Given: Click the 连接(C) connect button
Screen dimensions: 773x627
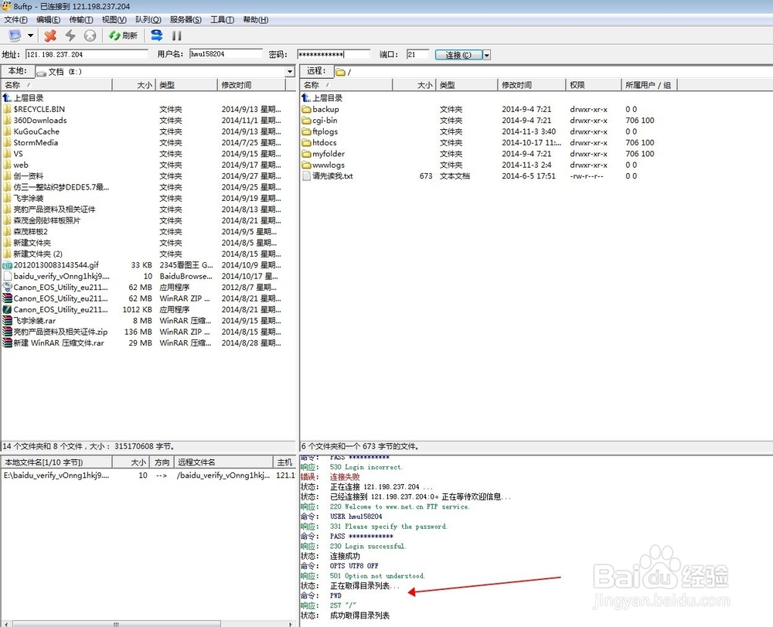Looking at the screenshot, I should tap(458, 55).
